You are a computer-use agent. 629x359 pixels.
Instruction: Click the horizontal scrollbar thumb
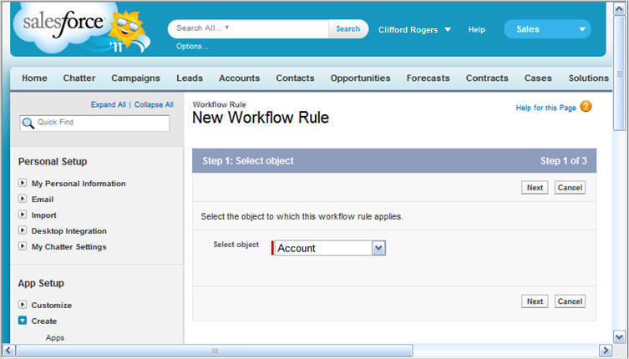[214, 350]
